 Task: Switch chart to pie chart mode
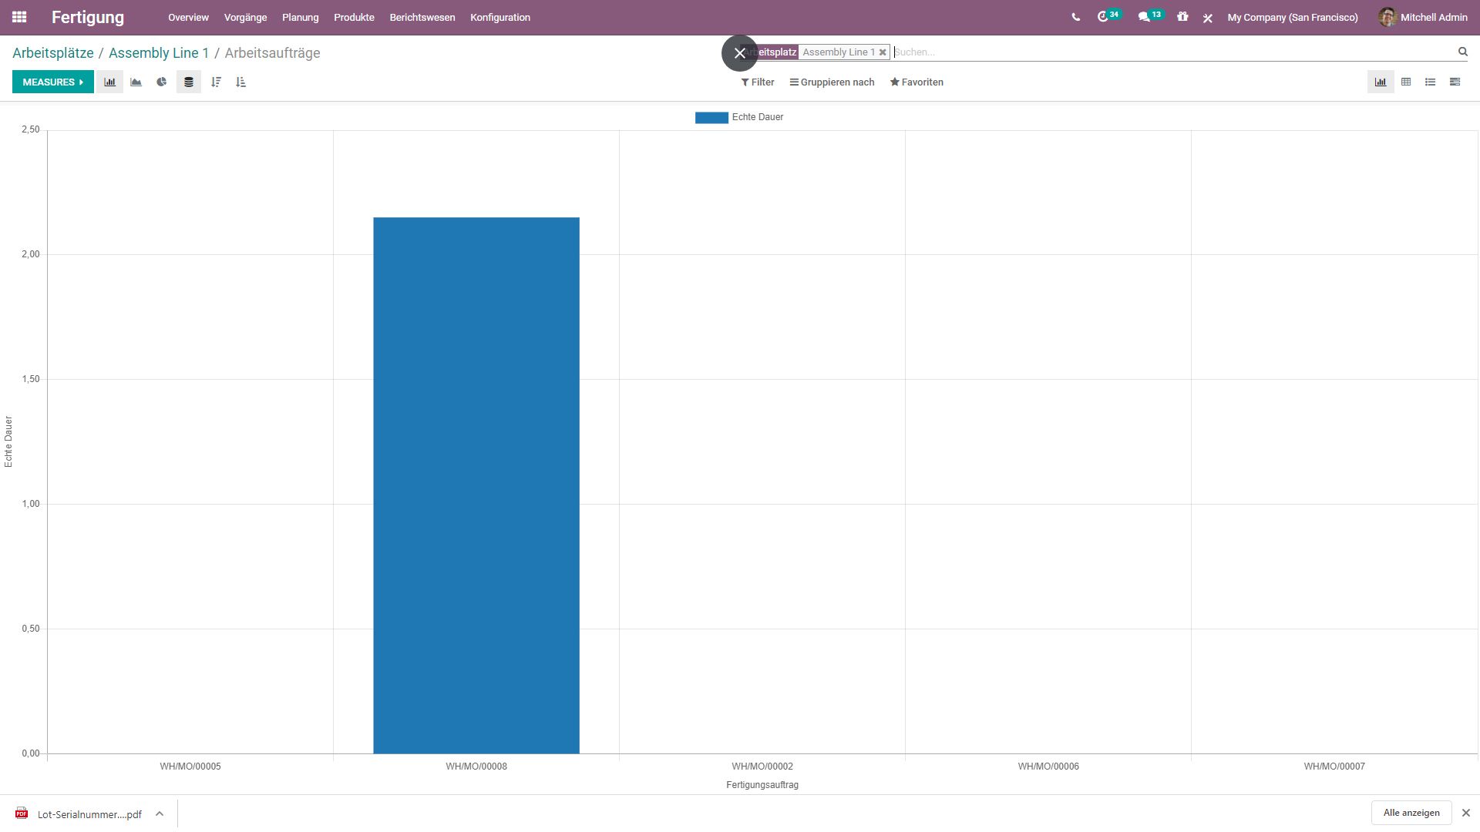[161, 82]
